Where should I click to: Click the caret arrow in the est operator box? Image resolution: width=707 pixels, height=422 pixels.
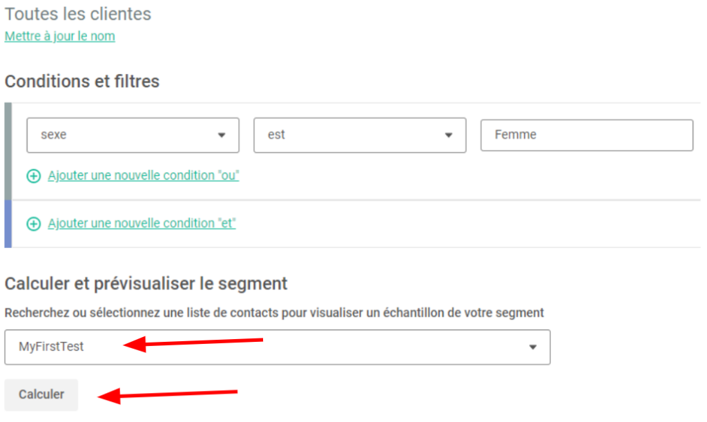[x=449, y=135]
